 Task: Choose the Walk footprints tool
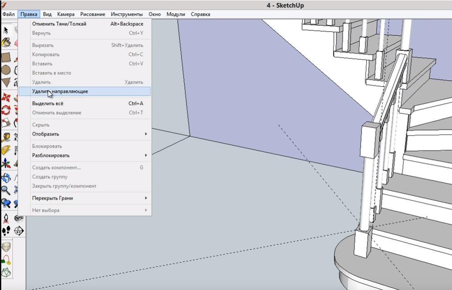6,231
